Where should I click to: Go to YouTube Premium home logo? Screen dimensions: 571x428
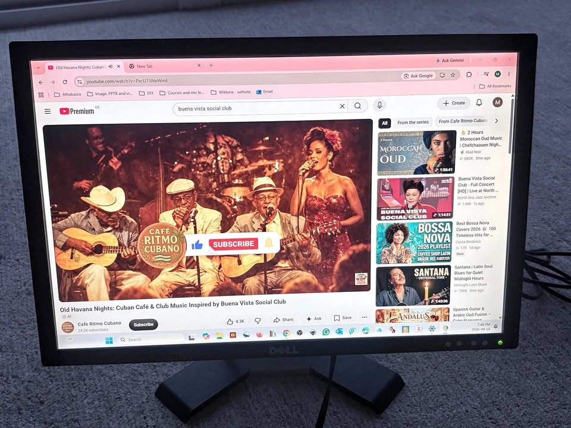(x=77, y=111)
